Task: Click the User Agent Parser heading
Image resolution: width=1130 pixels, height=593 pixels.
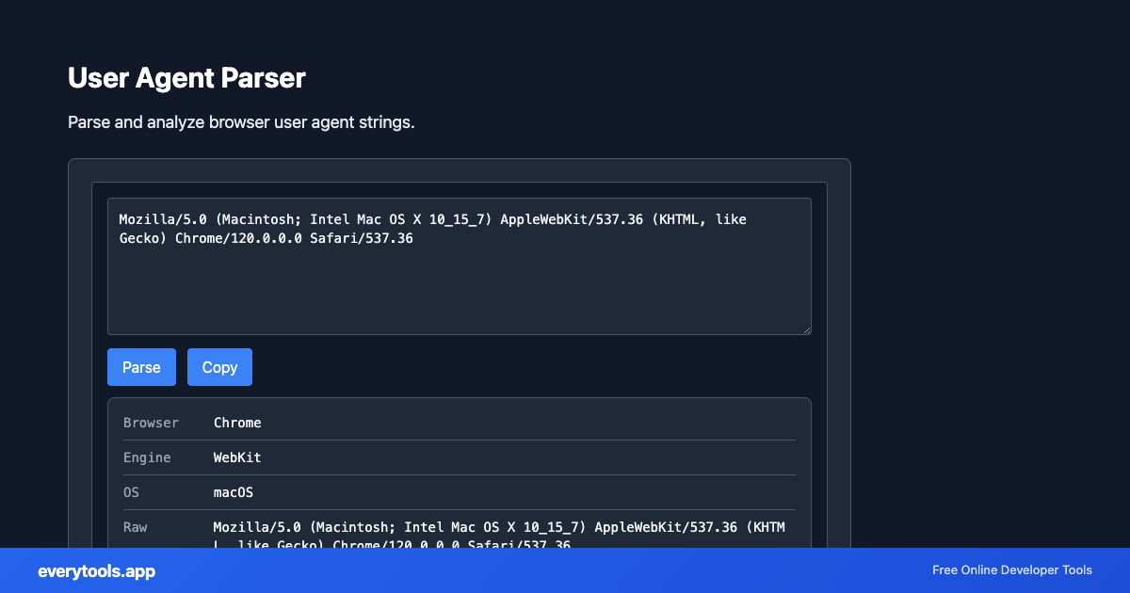Action: [186, 78]
